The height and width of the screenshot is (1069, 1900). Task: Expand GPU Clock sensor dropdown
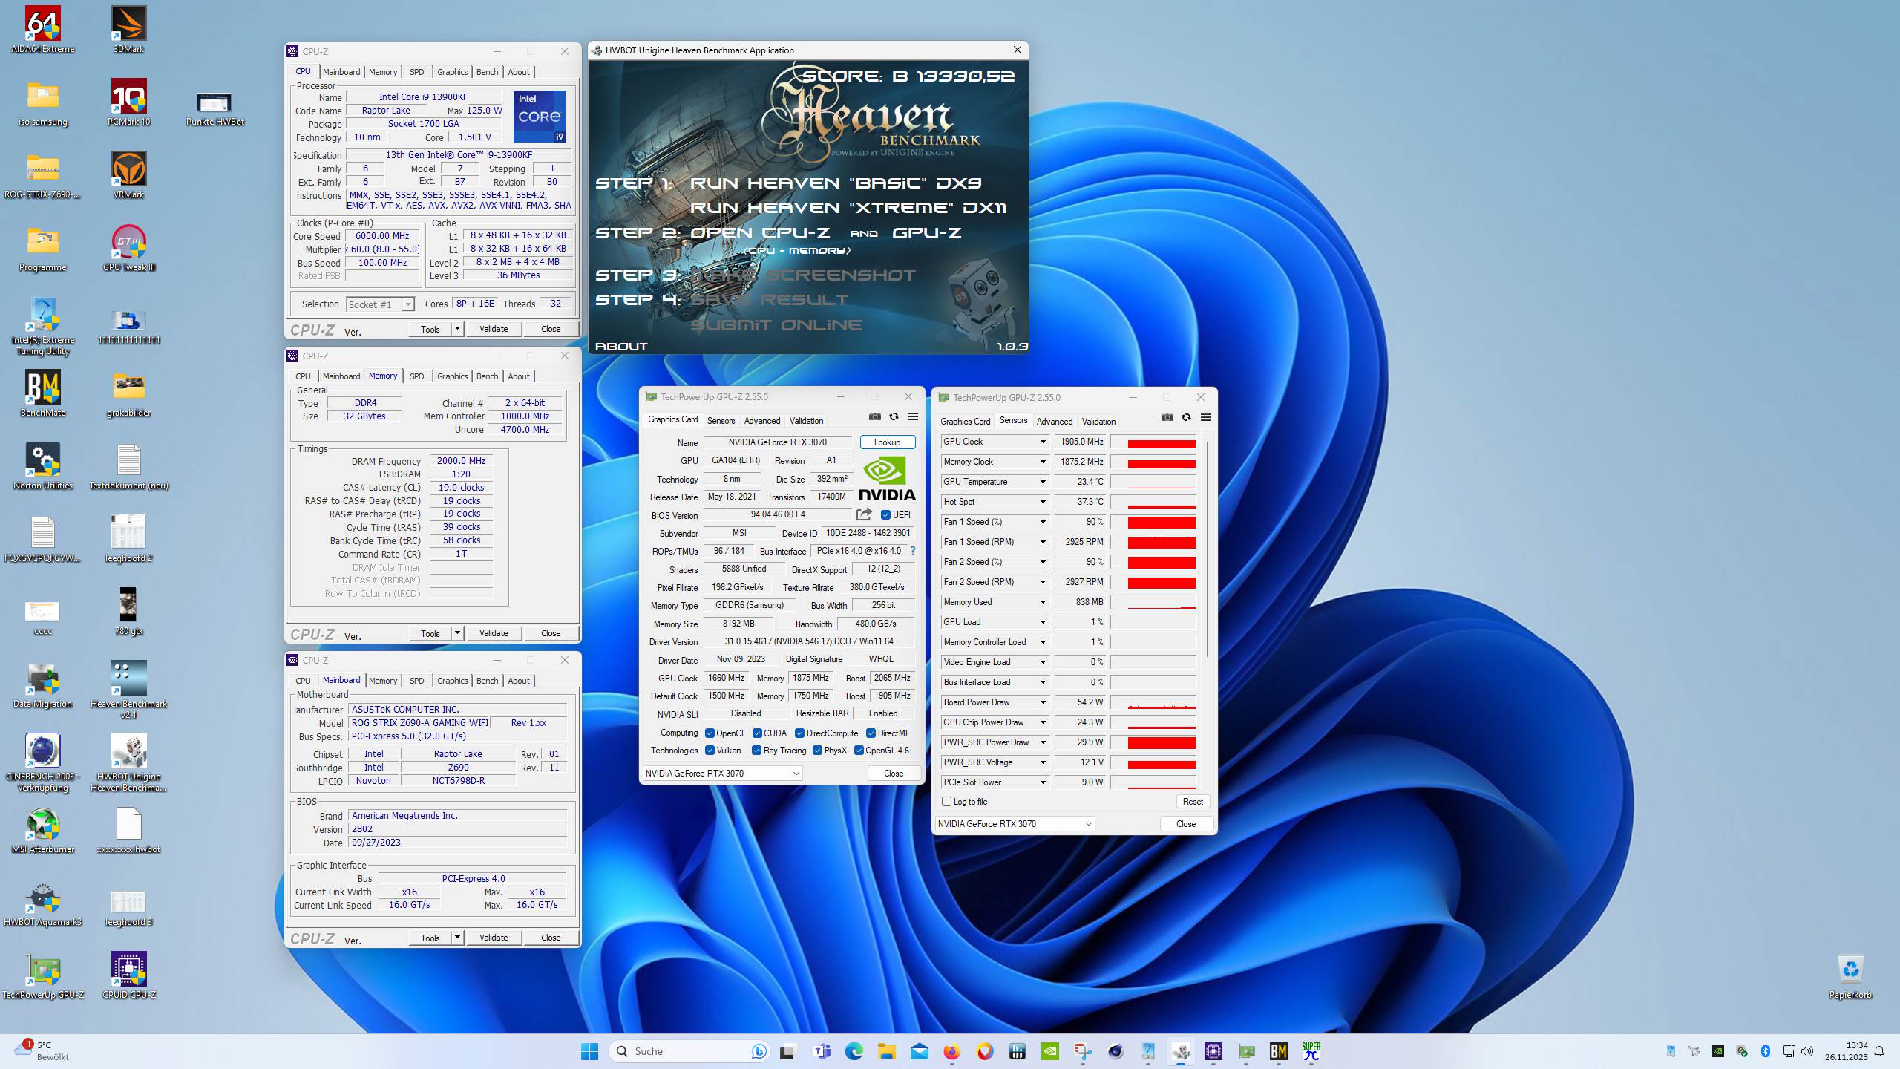[x=1042, y=442]
